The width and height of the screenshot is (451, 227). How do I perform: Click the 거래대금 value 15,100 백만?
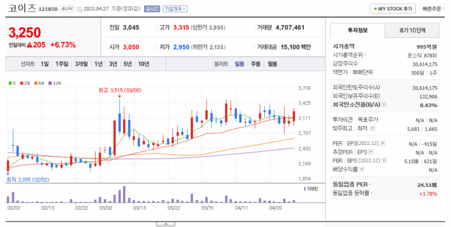point(296,47)
